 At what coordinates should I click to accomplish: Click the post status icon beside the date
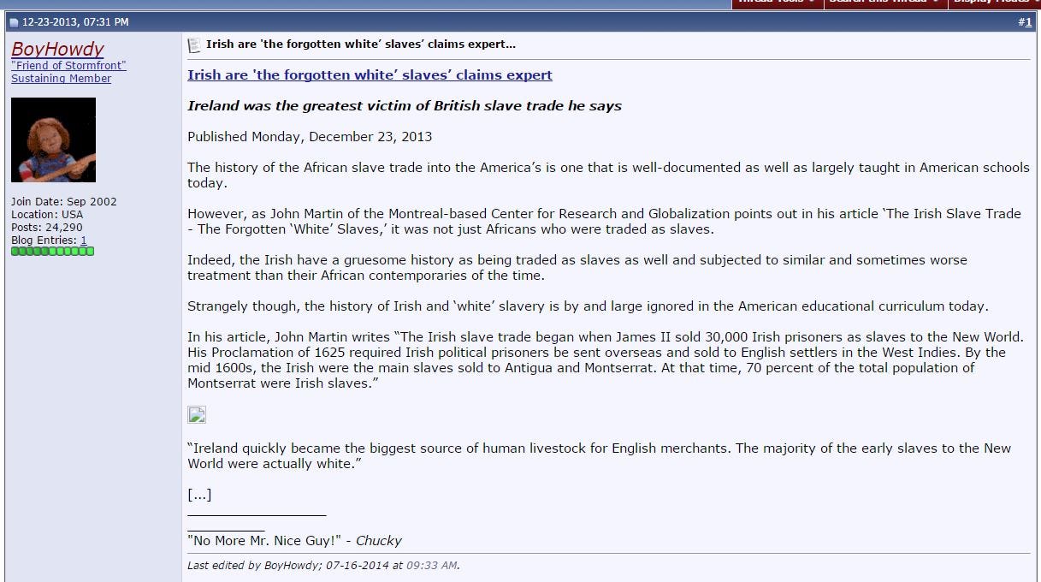(x=13, y=22)
